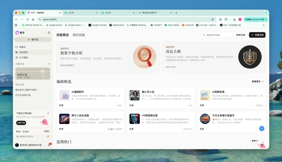Open 购买记录 purchase history
This screenshot has height=162, width=282.
[241, 35]
